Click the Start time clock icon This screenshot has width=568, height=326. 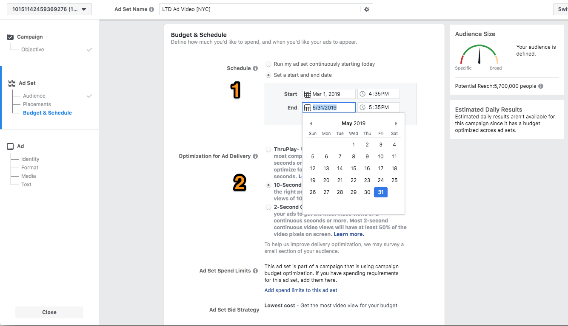pos(362,94)
